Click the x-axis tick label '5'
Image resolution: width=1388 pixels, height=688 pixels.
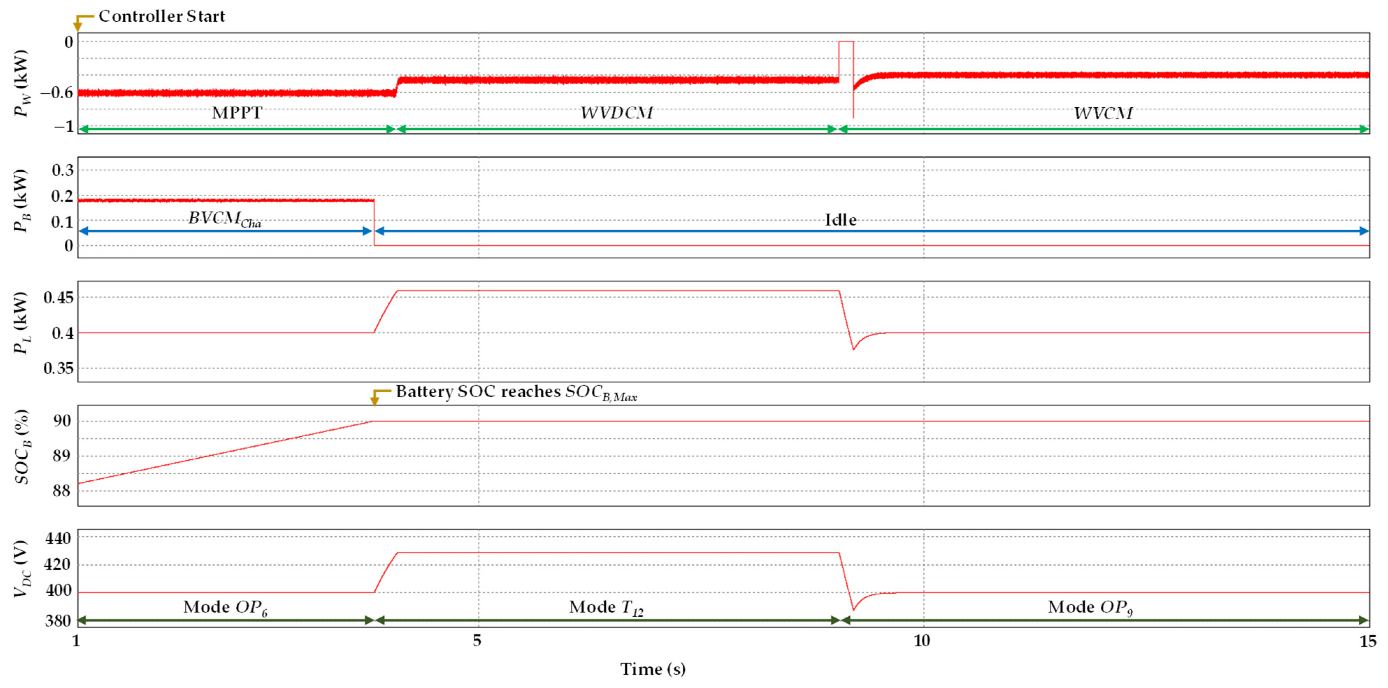477,640
